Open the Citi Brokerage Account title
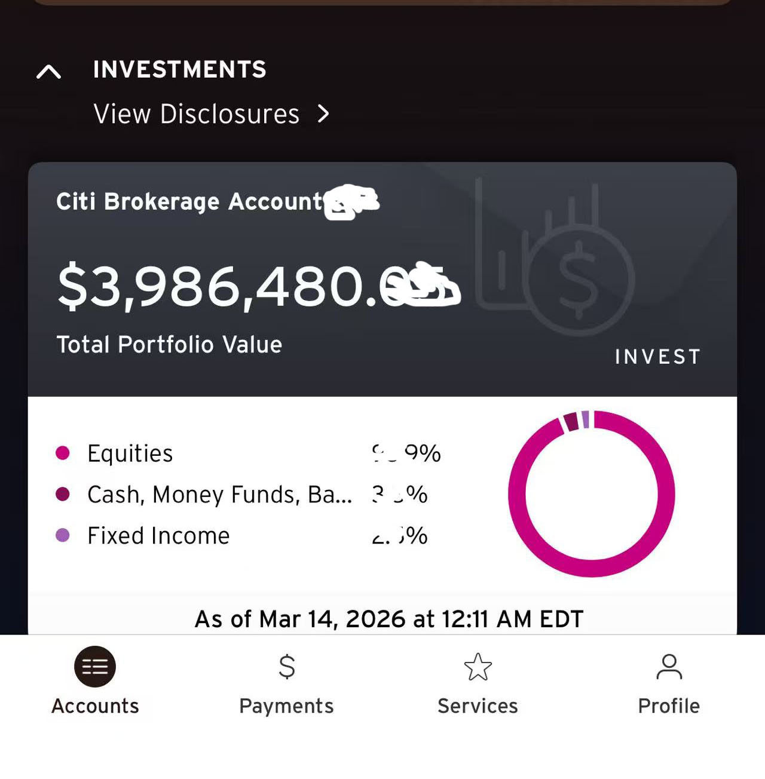 pyautogui.click(x=189, y=201)
